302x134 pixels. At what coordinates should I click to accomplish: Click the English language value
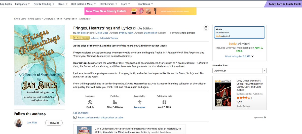tap(90, 107)
